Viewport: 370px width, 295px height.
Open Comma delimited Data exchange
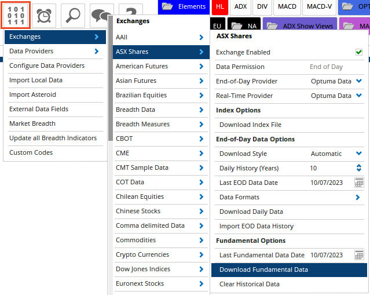161,226
